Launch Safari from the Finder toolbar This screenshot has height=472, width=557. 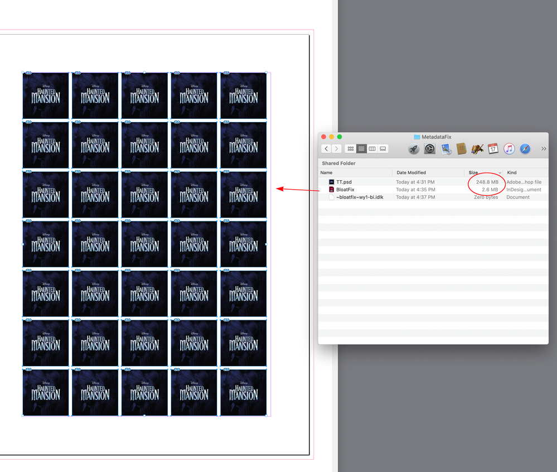click(x=525, y=148)
